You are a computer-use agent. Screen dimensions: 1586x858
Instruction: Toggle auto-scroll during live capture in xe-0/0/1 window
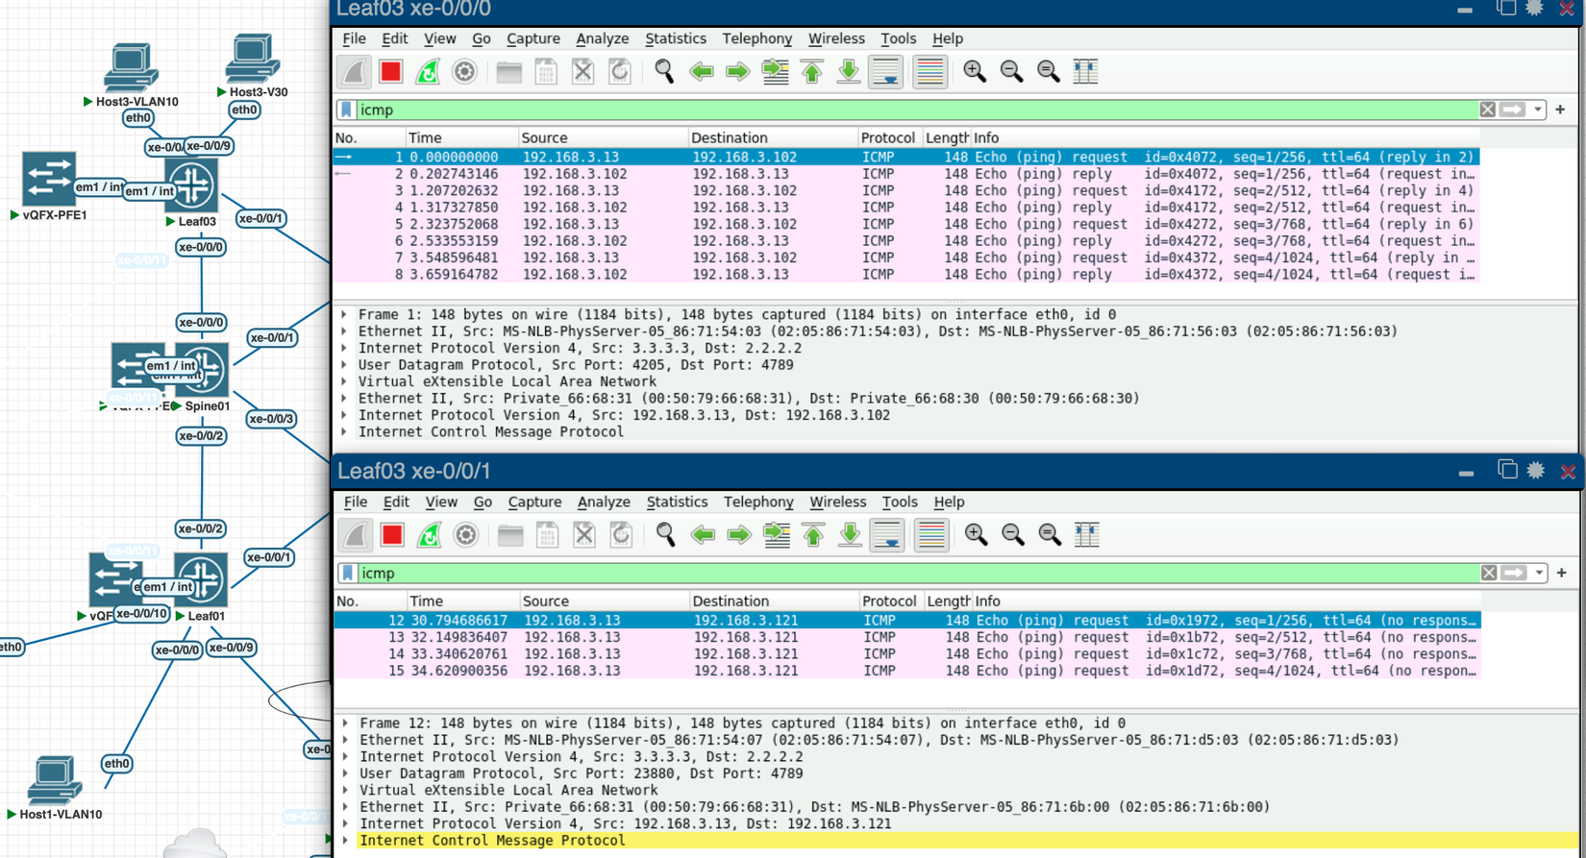pyautogui.click(x=887, y=535)
